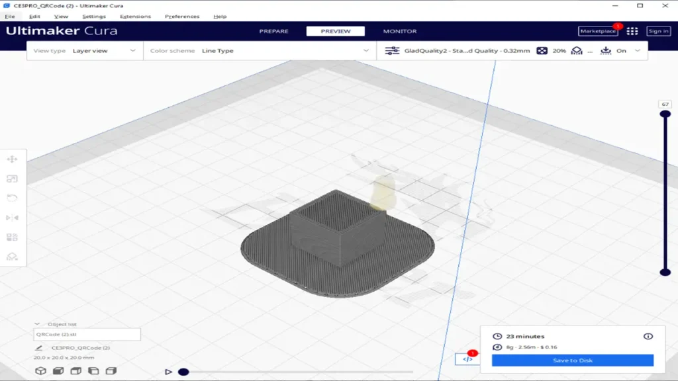Select the Move tool in left toolbar

coord(12,159)
